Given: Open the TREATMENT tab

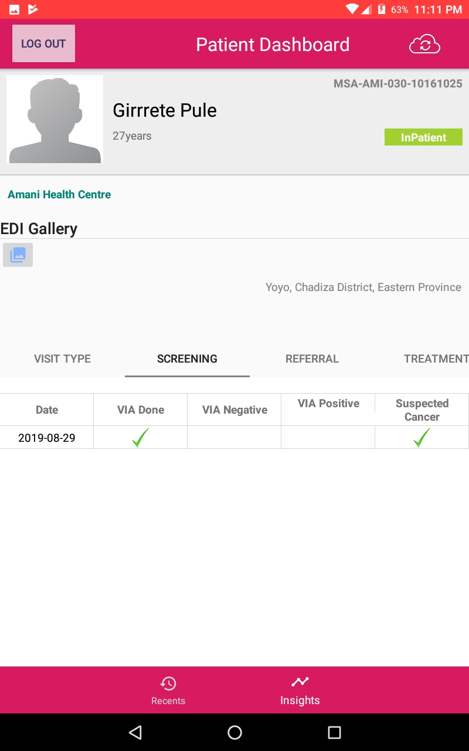Looking at the screenshot, I should pyautogui.click(x=436, y=358).
